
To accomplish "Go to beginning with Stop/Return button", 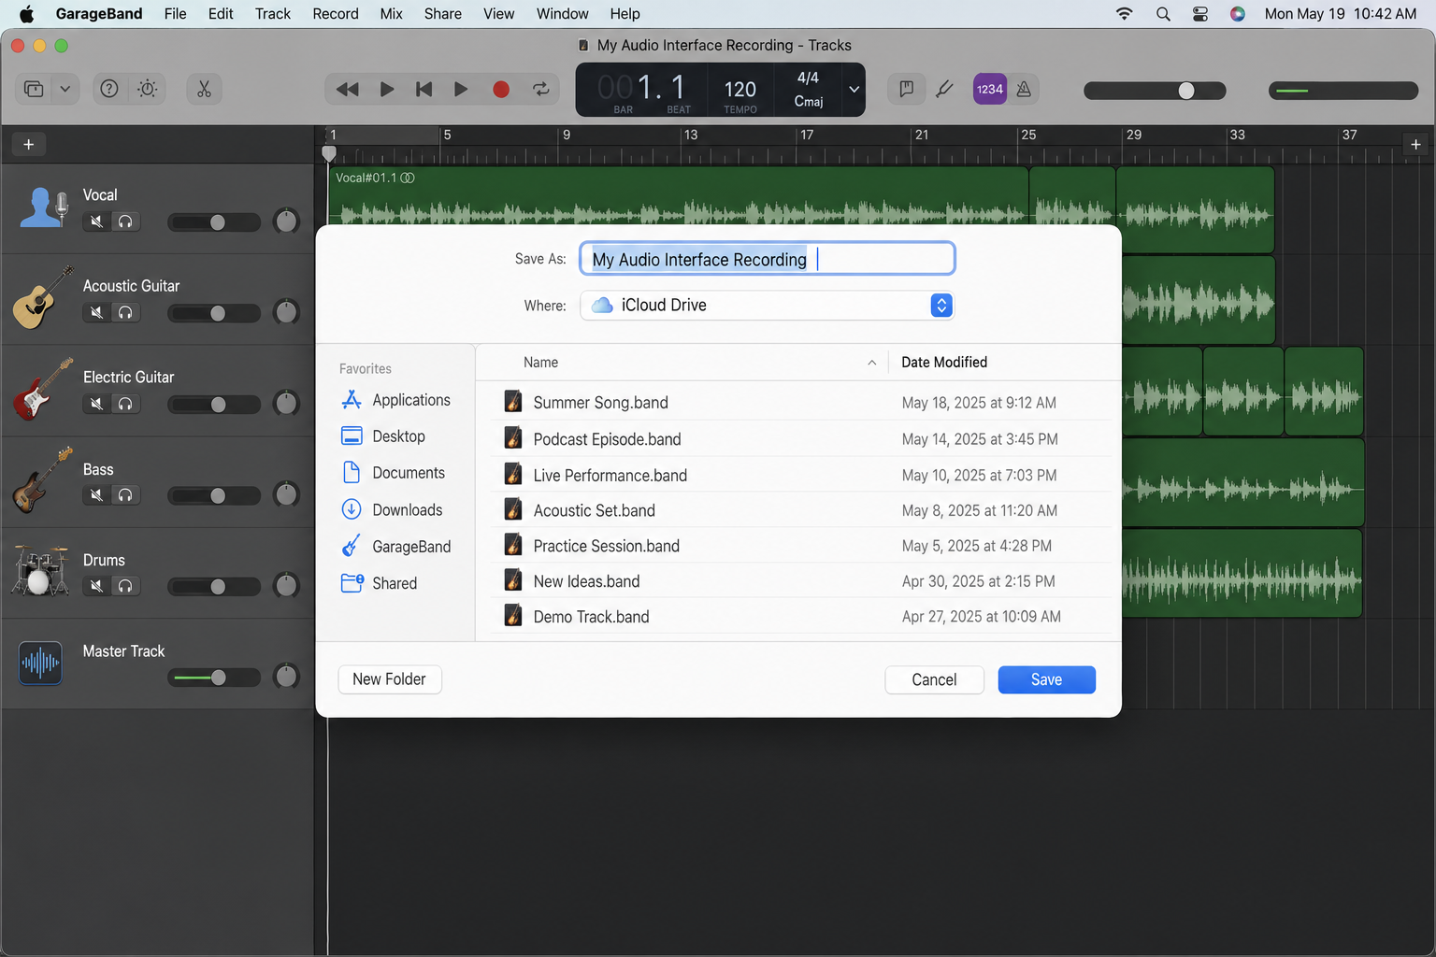I will tap(424, 89).
